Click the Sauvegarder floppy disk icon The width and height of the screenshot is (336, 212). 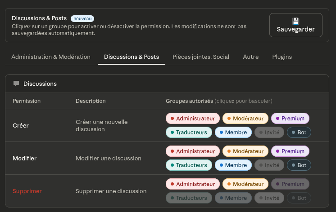(295, 21)
